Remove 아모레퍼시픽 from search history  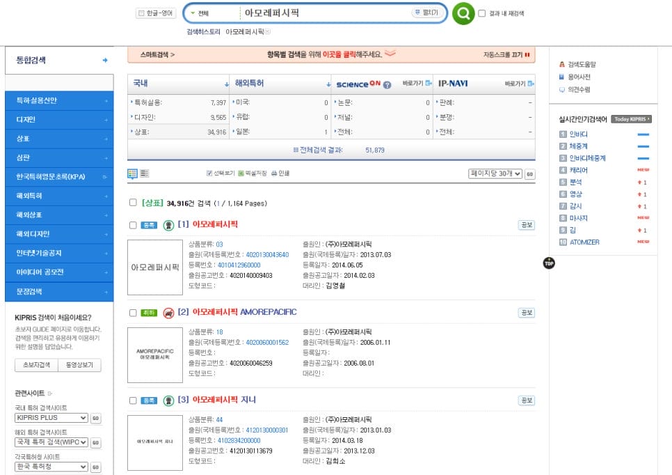click(268, 31)
